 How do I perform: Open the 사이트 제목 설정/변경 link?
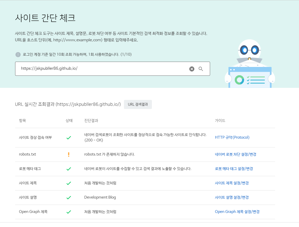click(x=232, y=183)
